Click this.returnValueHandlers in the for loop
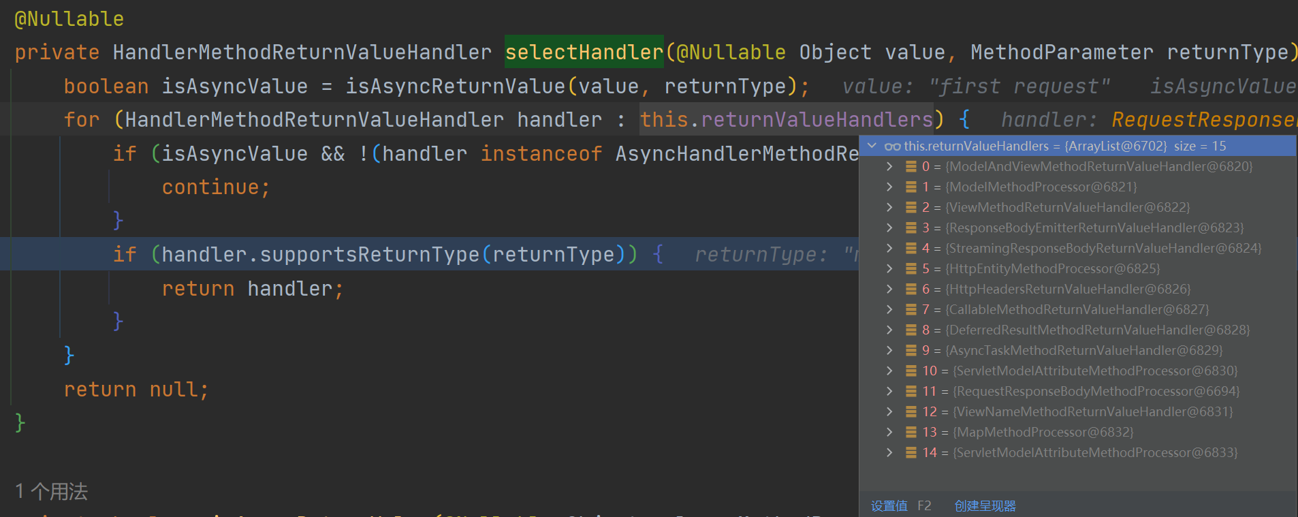Image resolution: width=1298 pixels, height=517 pixels. (786, 119)
